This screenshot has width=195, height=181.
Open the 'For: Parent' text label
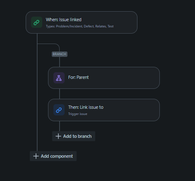click(78, 77)
